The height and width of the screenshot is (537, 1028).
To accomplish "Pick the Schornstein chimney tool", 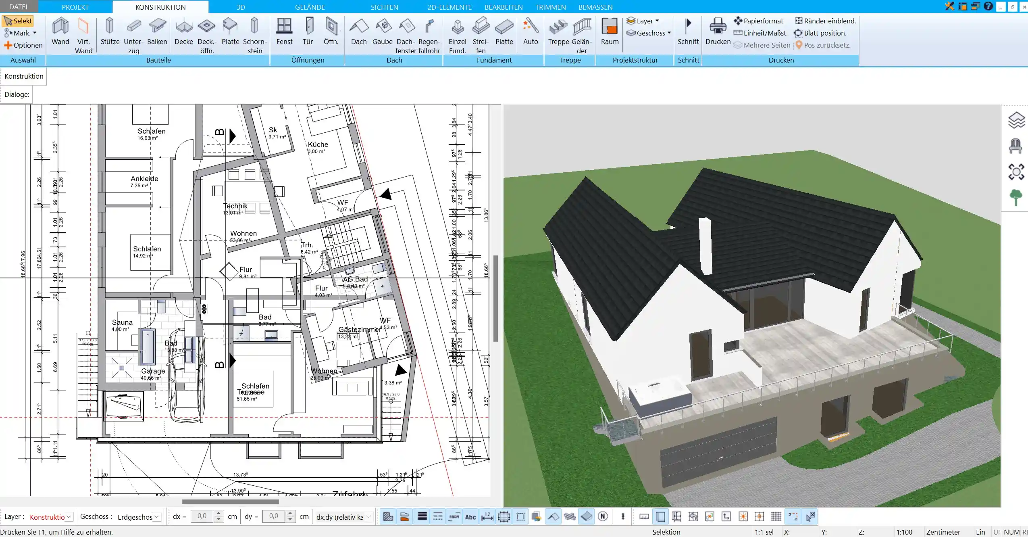I will pos(255,36).
